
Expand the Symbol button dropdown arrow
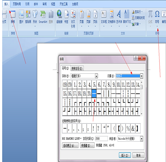[x=157, y=26]
